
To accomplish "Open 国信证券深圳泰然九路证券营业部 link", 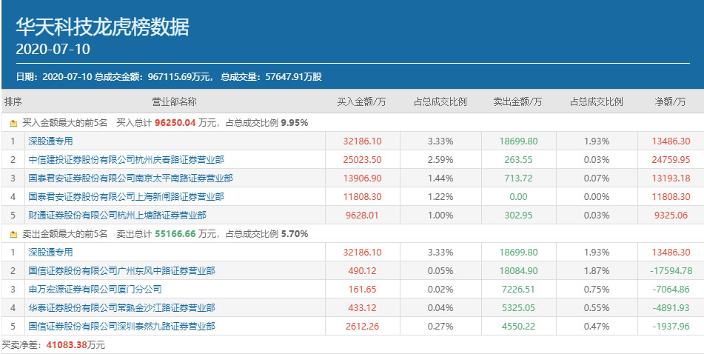I will click(121, 327).
